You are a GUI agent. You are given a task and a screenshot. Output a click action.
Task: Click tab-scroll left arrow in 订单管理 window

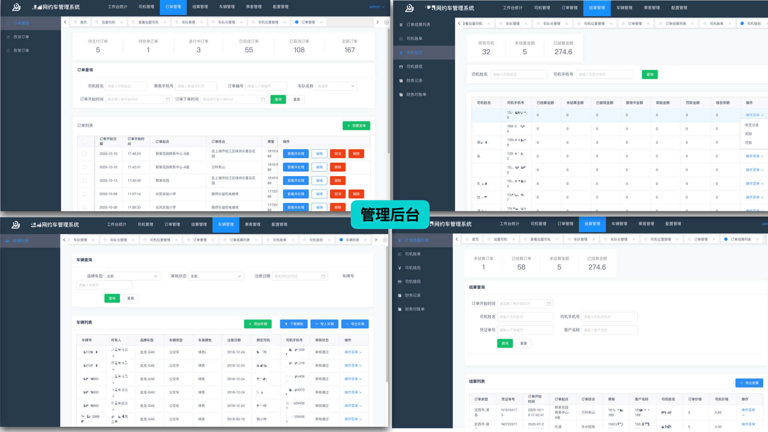pos(65,22)
